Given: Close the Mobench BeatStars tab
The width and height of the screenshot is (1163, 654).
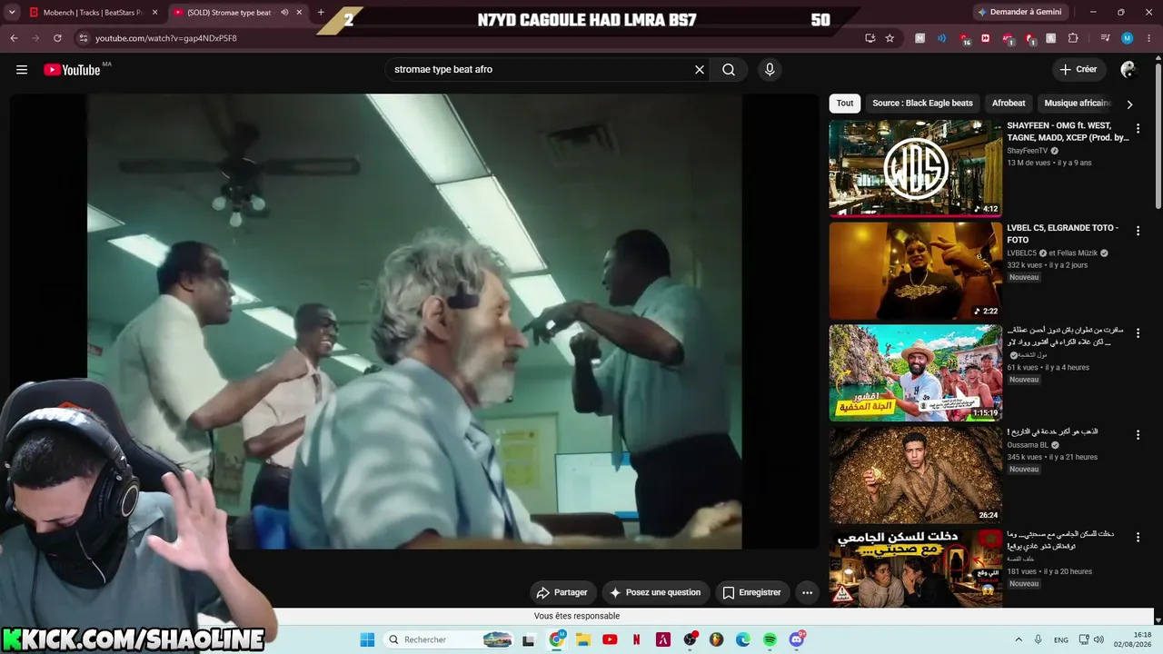Looking at the screenshot, I should click(x=154, y=13).
